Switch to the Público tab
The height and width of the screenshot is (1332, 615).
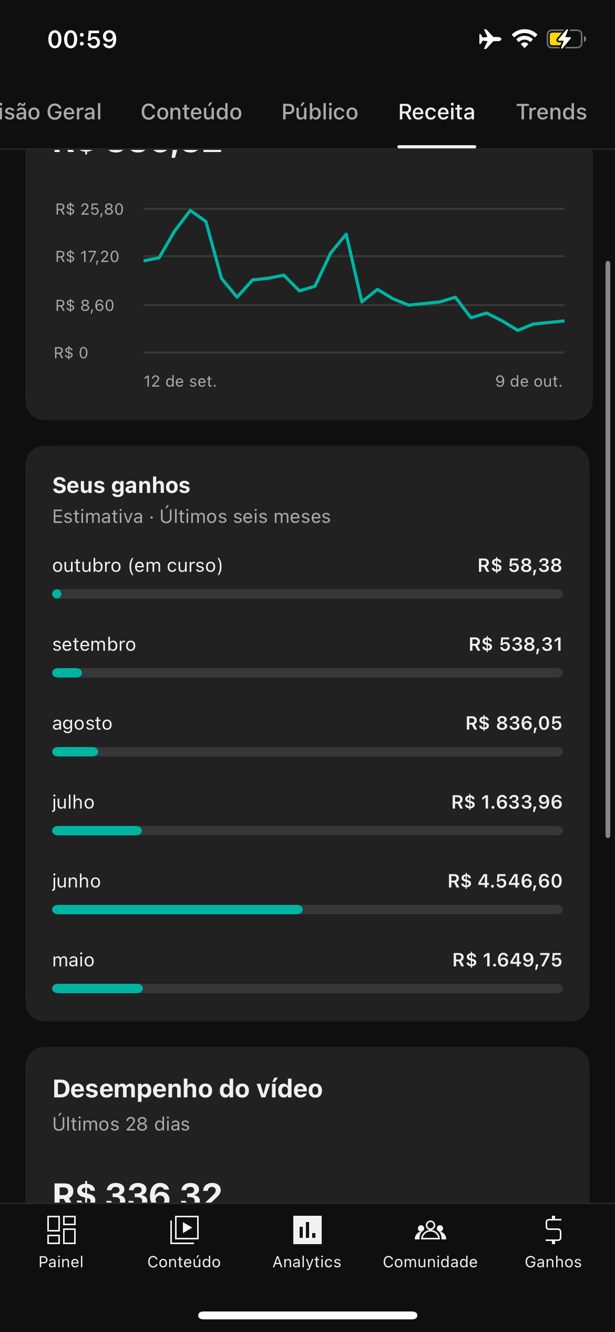320,112
